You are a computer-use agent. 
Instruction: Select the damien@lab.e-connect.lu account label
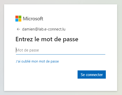44,29
